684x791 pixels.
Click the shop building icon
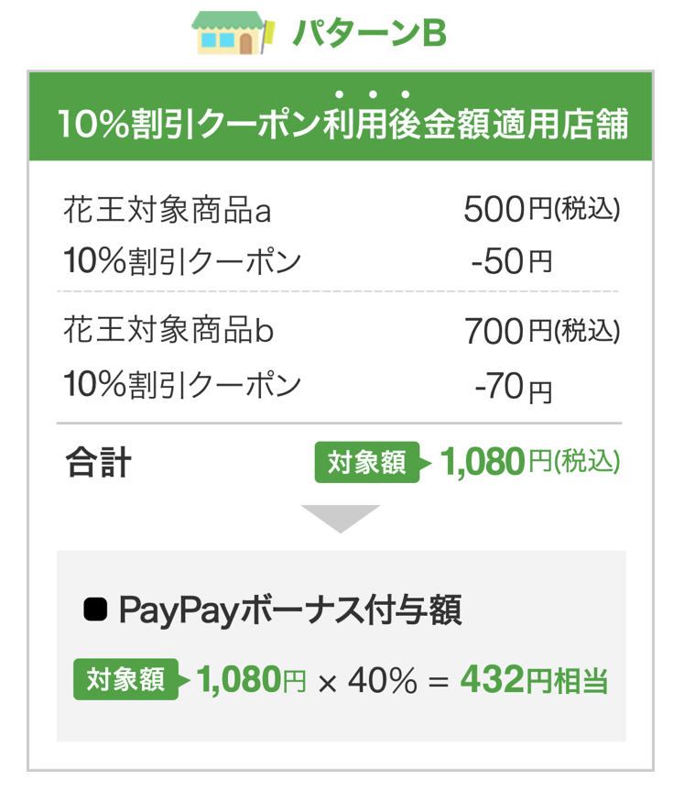click(233, 33)
